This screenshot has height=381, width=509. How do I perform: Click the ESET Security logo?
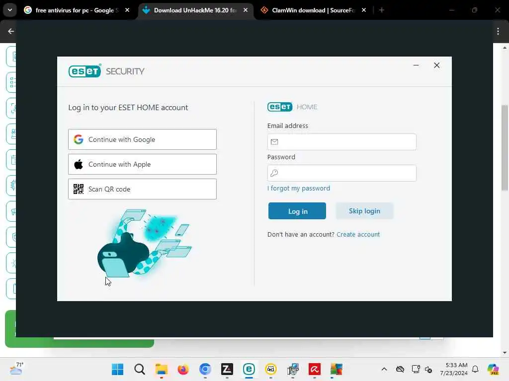tap(106, 71)
